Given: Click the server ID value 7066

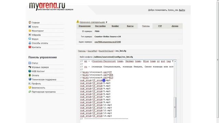Looking at the screenshot, I should [97, 31].
